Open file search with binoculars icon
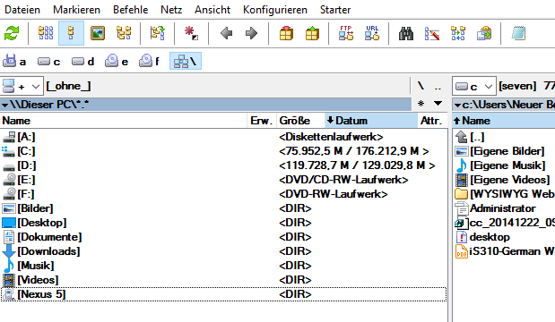This screenshot has width=555, height=322. pos(406,34)
